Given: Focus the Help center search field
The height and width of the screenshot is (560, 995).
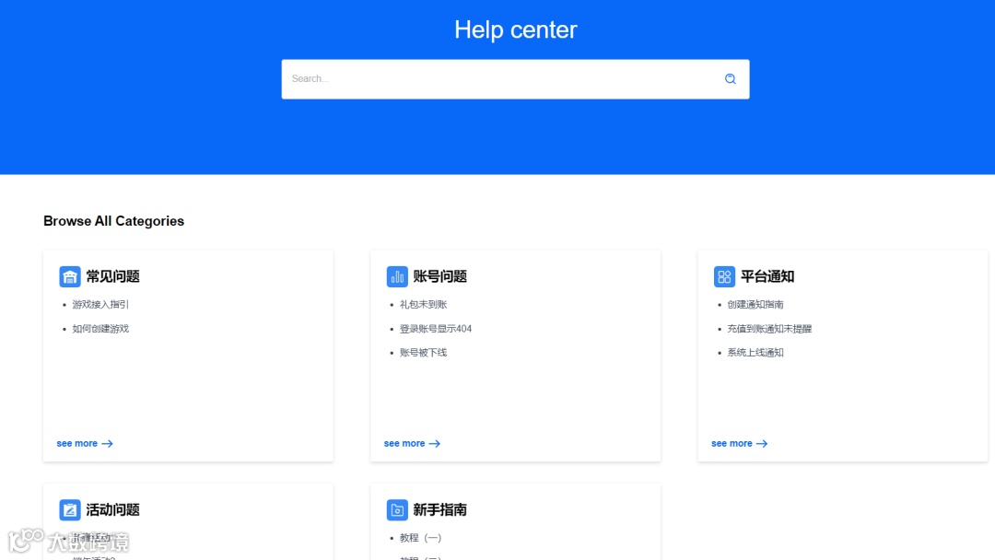Looking at the screenshot, I should pyautogui.click(x=515, y=79).
